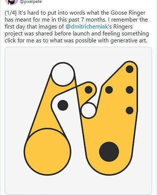Screen dimensions: 157x195
Task: Click the largest black circle in the artwork
Action: [x=109, y=152]
